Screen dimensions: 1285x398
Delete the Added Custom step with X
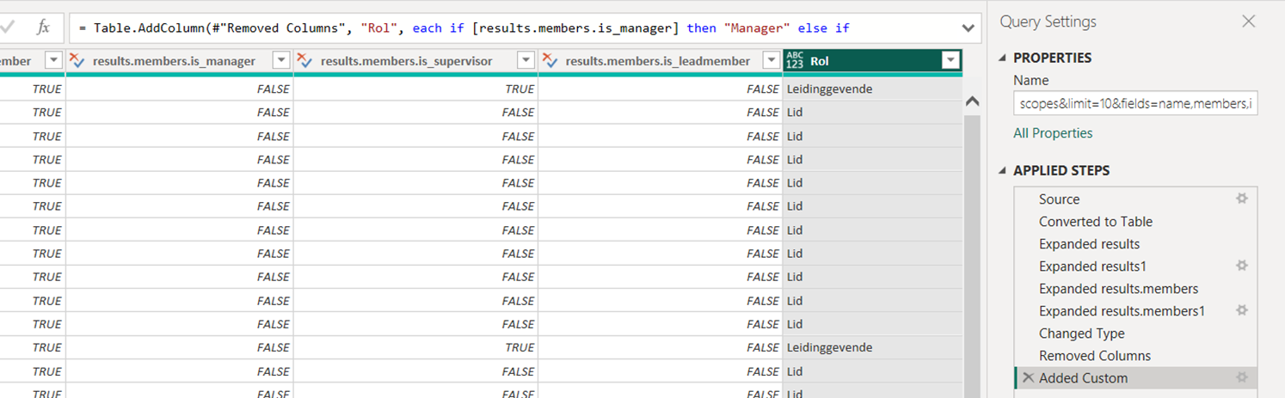[x=1028, y=378]
